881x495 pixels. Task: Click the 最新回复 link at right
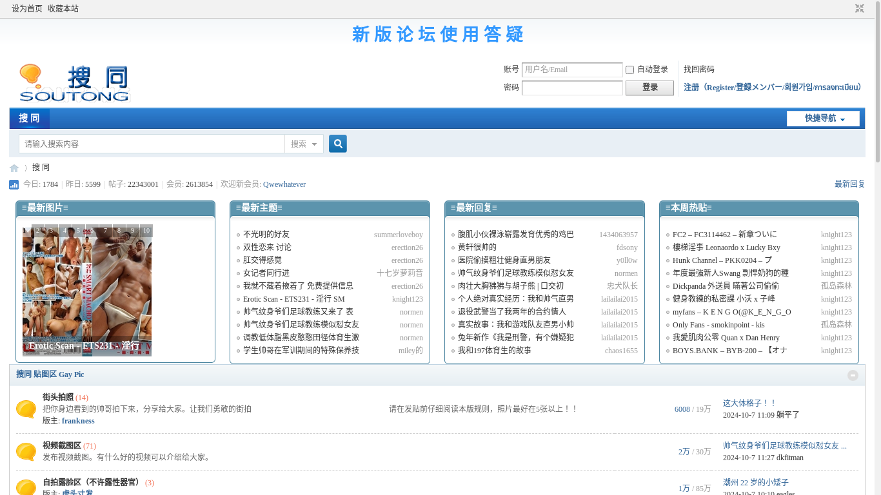849,184
